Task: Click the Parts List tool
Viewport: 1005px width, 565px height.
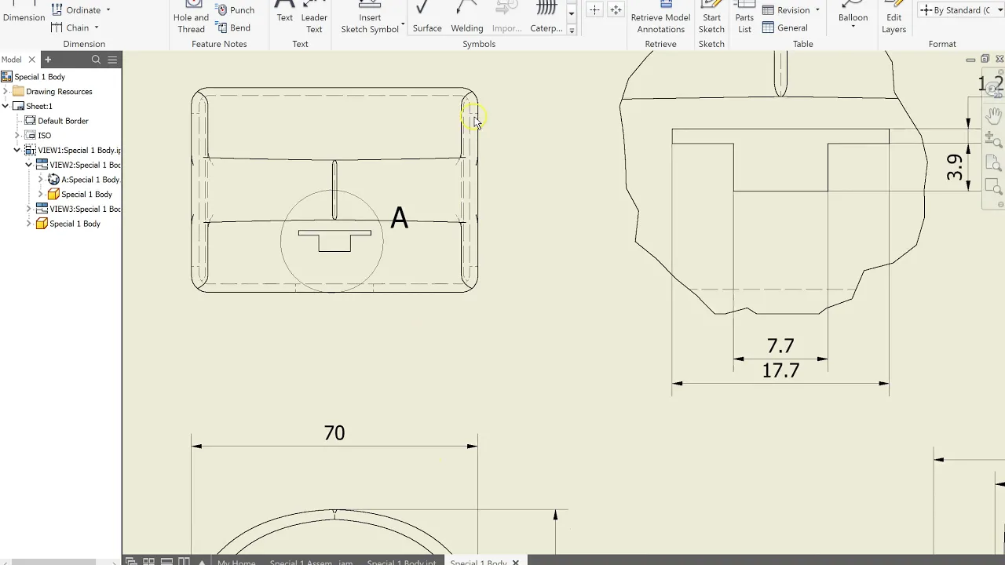Action: (744, 17)
